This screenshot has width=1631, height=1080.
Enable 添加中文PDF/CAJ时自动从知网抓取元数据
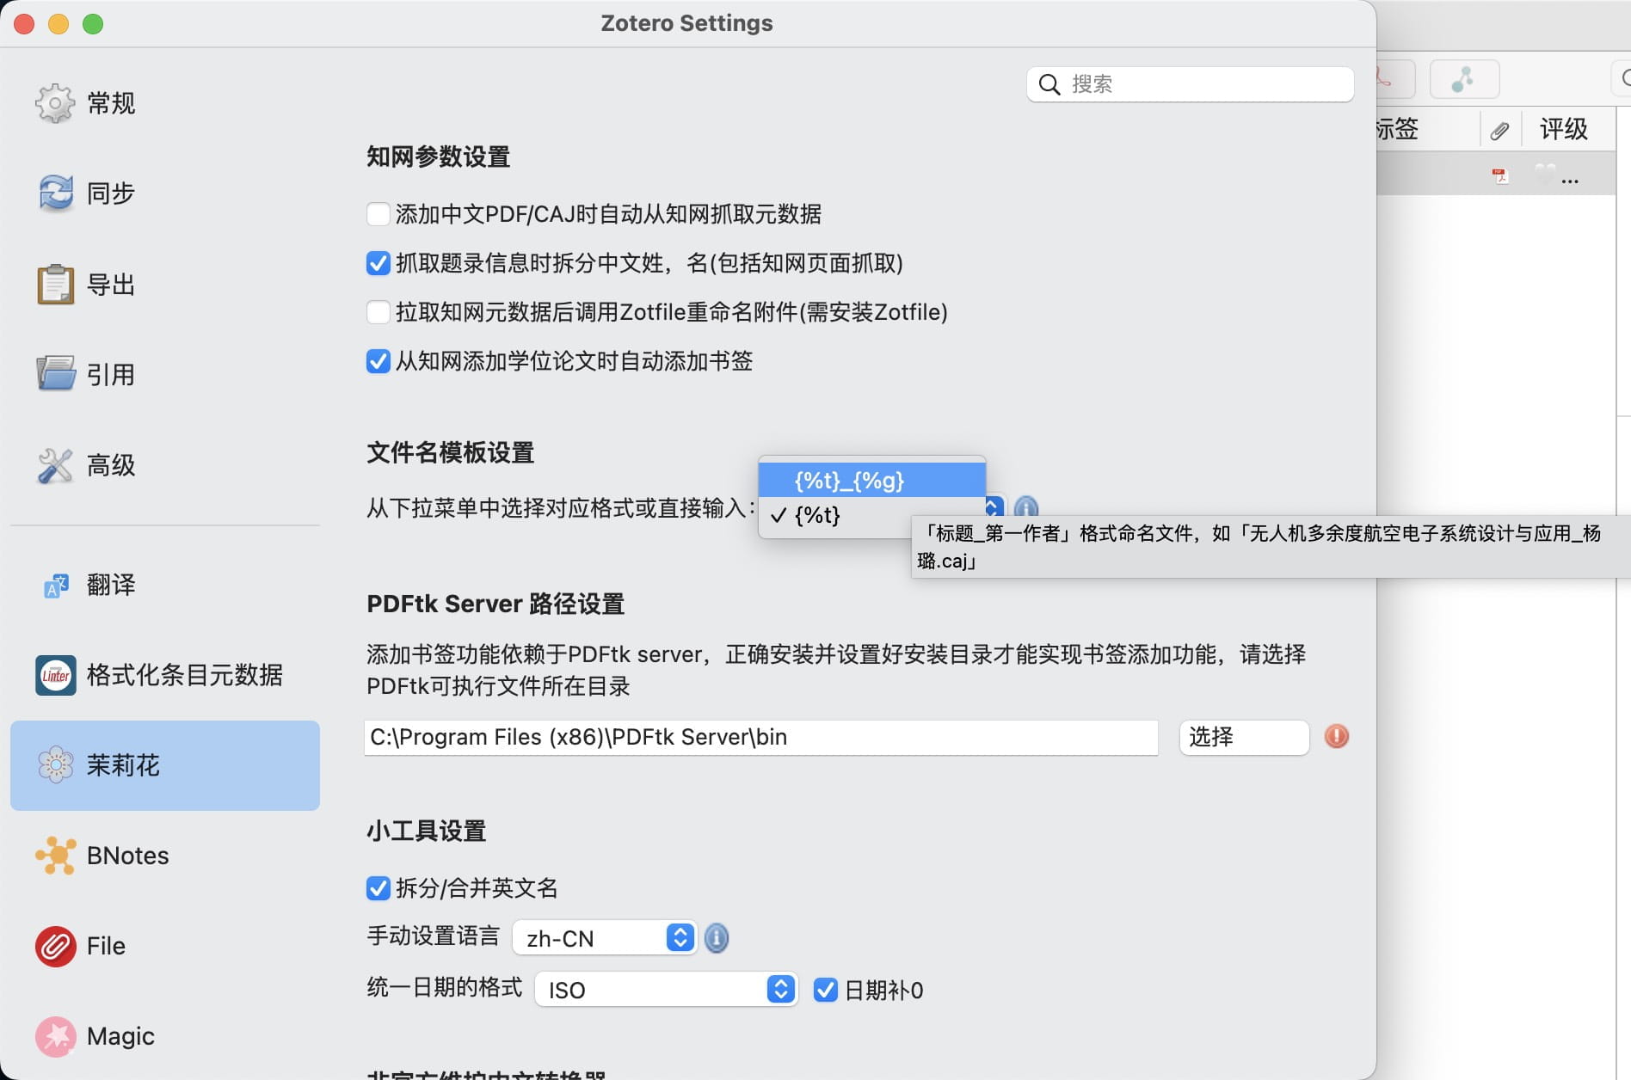379,214
